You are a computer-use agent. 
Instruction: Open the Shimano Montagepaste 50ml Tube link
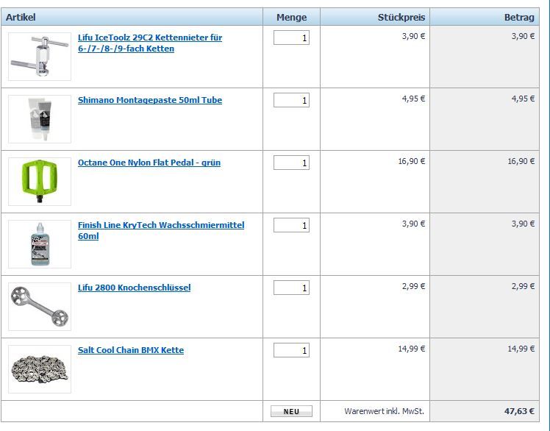[149, 100]
